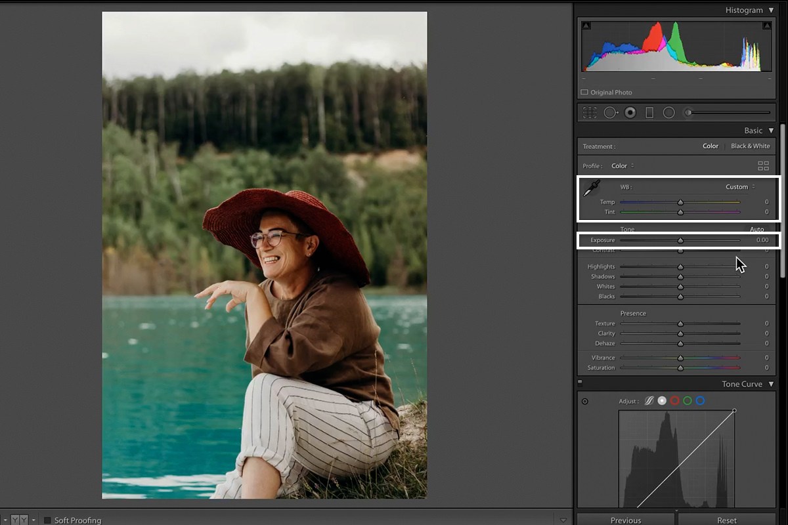Click the Exposure value field 0.00
Image resolution: width=788 pixels, height=525 pixels.
[761, 240]
